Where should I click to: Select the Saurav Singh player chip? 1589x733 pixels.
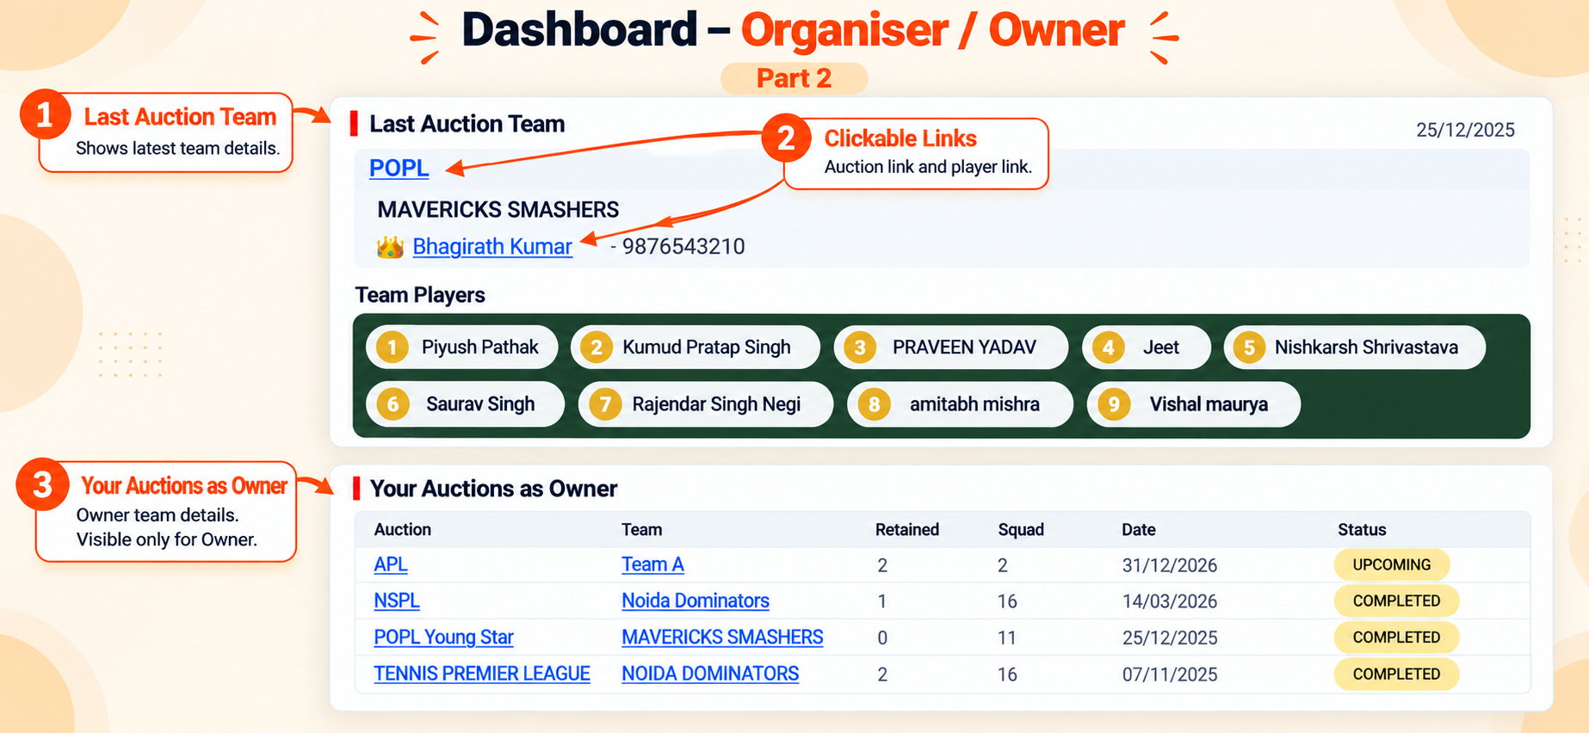click(465, 404)
